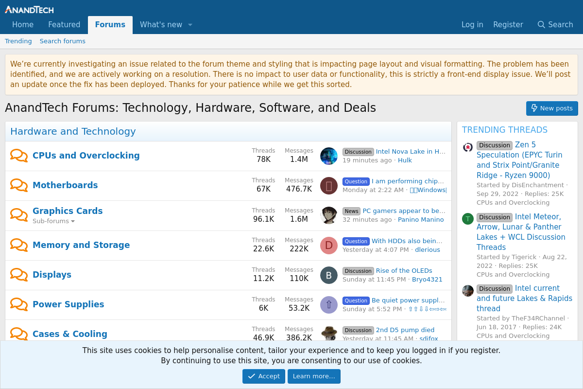Open the Be quiet power supply thread
583x389 pixels.
[409, 301]
